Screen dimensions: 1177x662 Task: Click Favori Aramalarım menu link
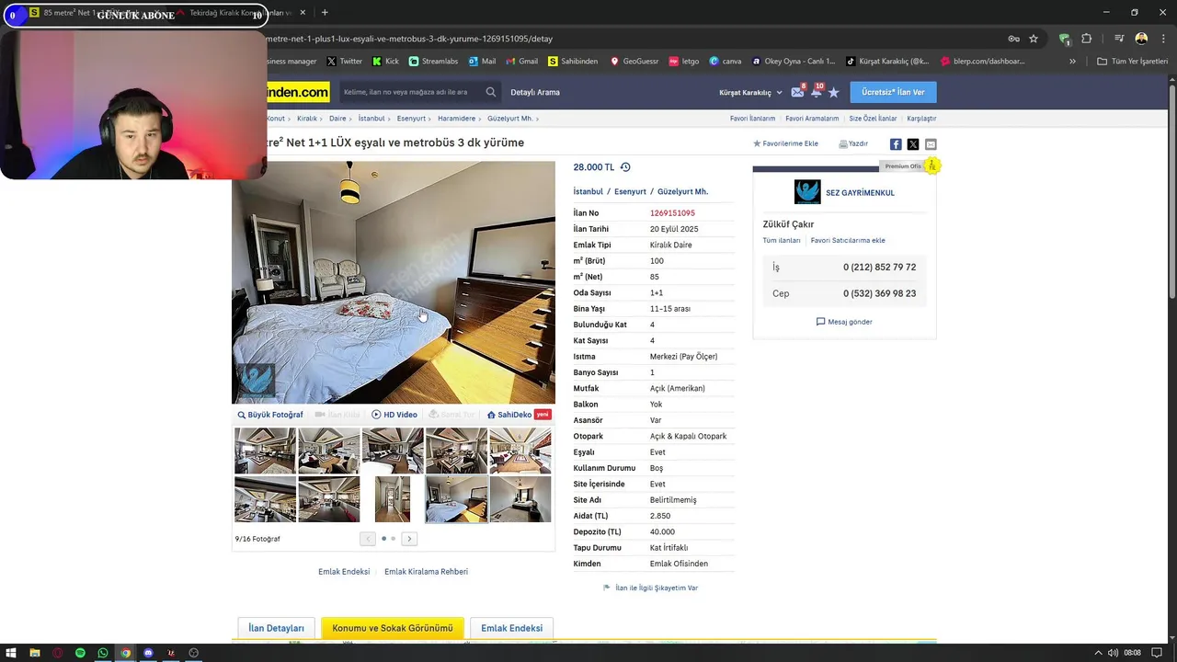click(x=812, y=119)
